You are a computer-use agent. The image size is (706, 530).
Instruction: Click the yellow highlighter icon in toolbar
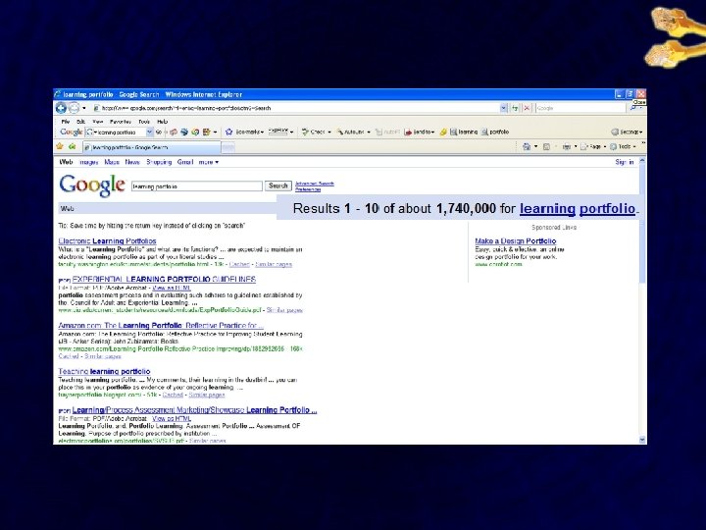point(443,132)
